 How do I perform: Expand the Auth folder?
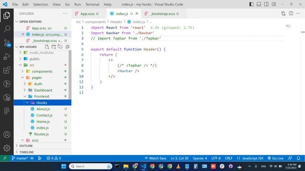pyautogui.click(x=25, y=84)
